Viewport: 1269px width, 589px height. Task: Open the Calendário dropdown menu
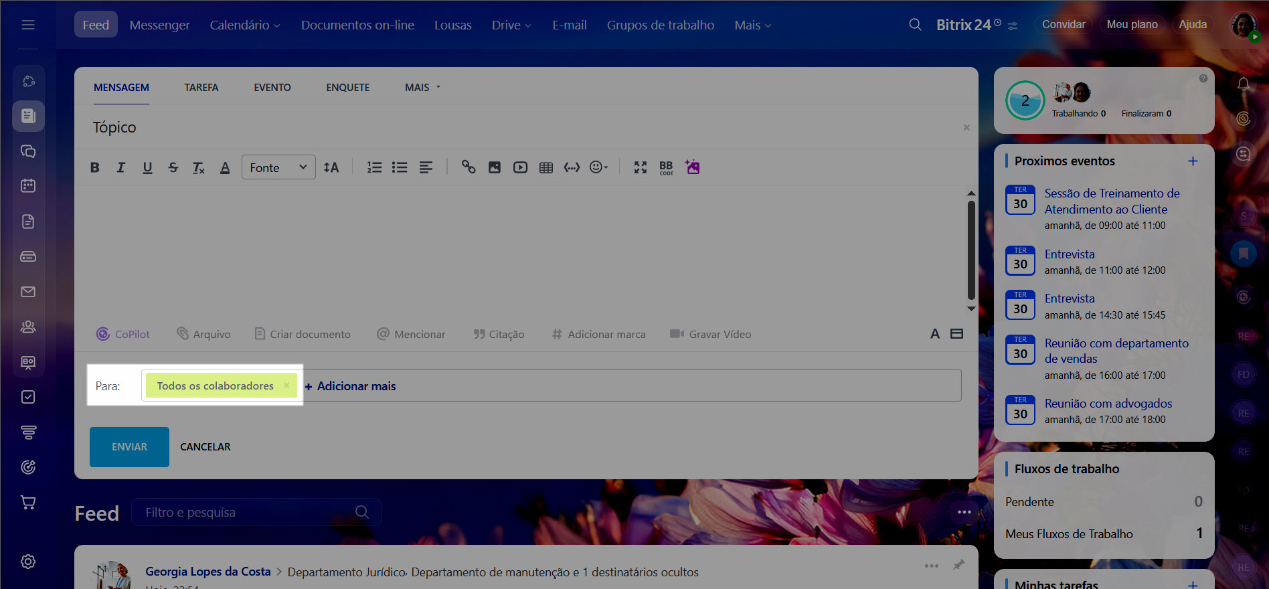(245, 25)
